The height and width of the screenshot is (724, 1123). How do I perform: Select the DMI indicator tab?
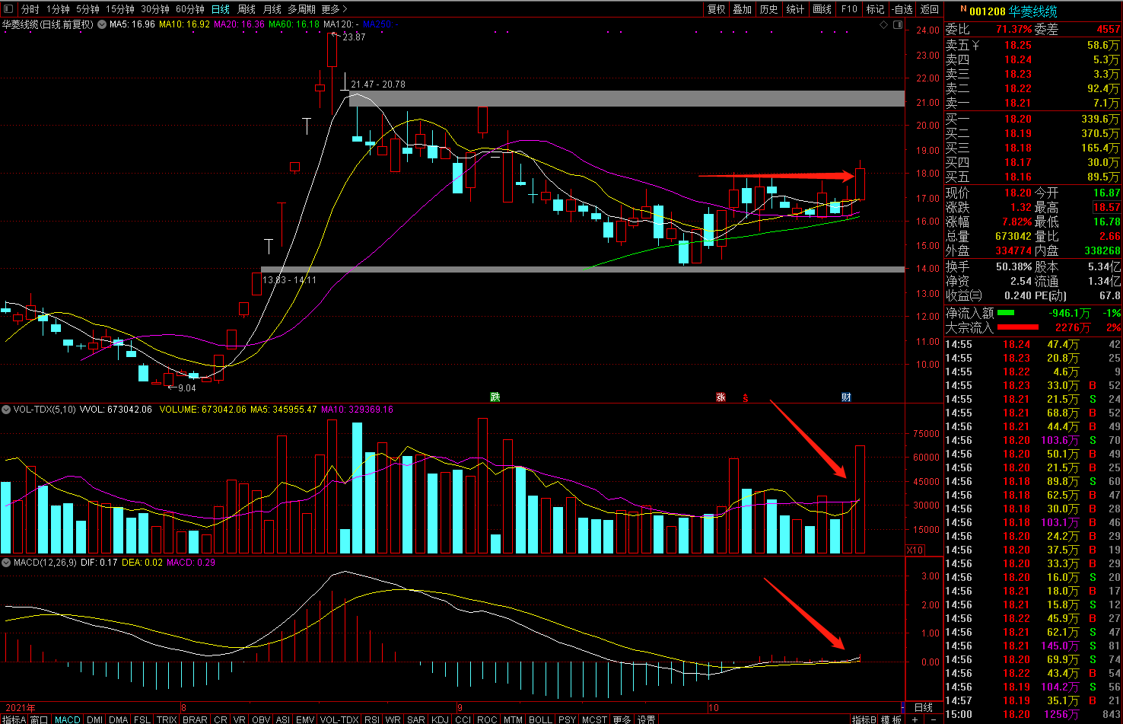[x=94, y=719]
